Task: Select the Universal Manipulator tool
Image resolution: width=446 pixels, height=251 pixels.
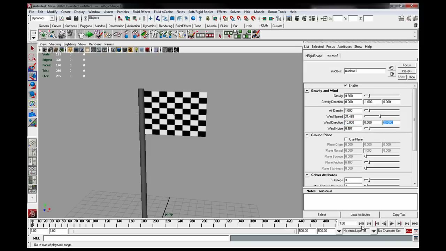Action: pyautogui.click(x=32, y=104)
